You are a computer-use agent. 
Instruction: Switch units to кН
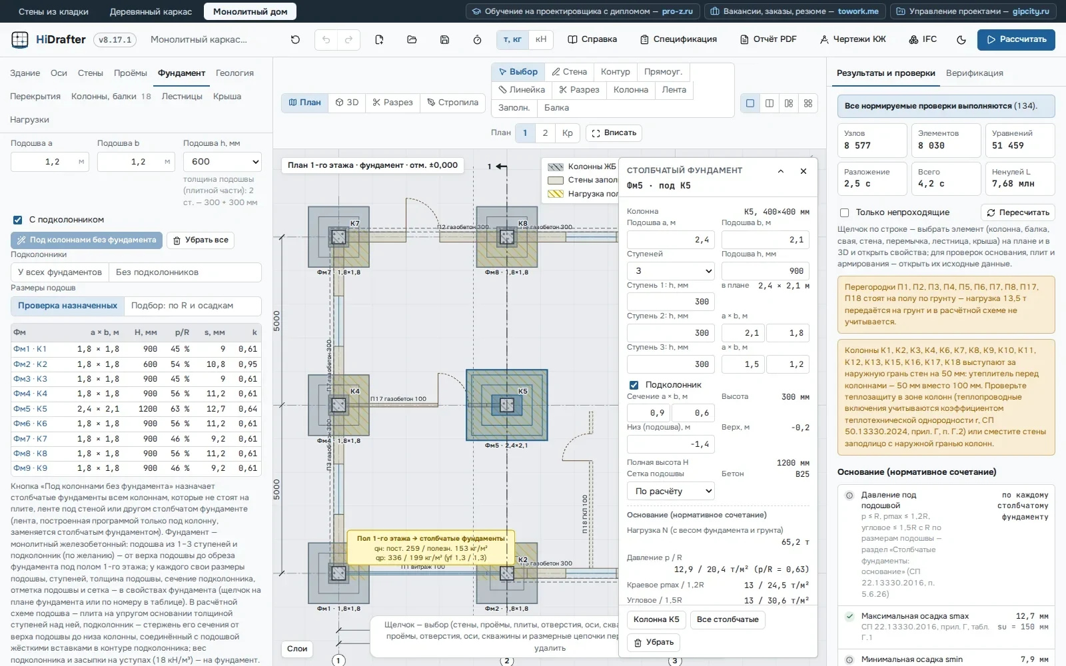point(541,40)
